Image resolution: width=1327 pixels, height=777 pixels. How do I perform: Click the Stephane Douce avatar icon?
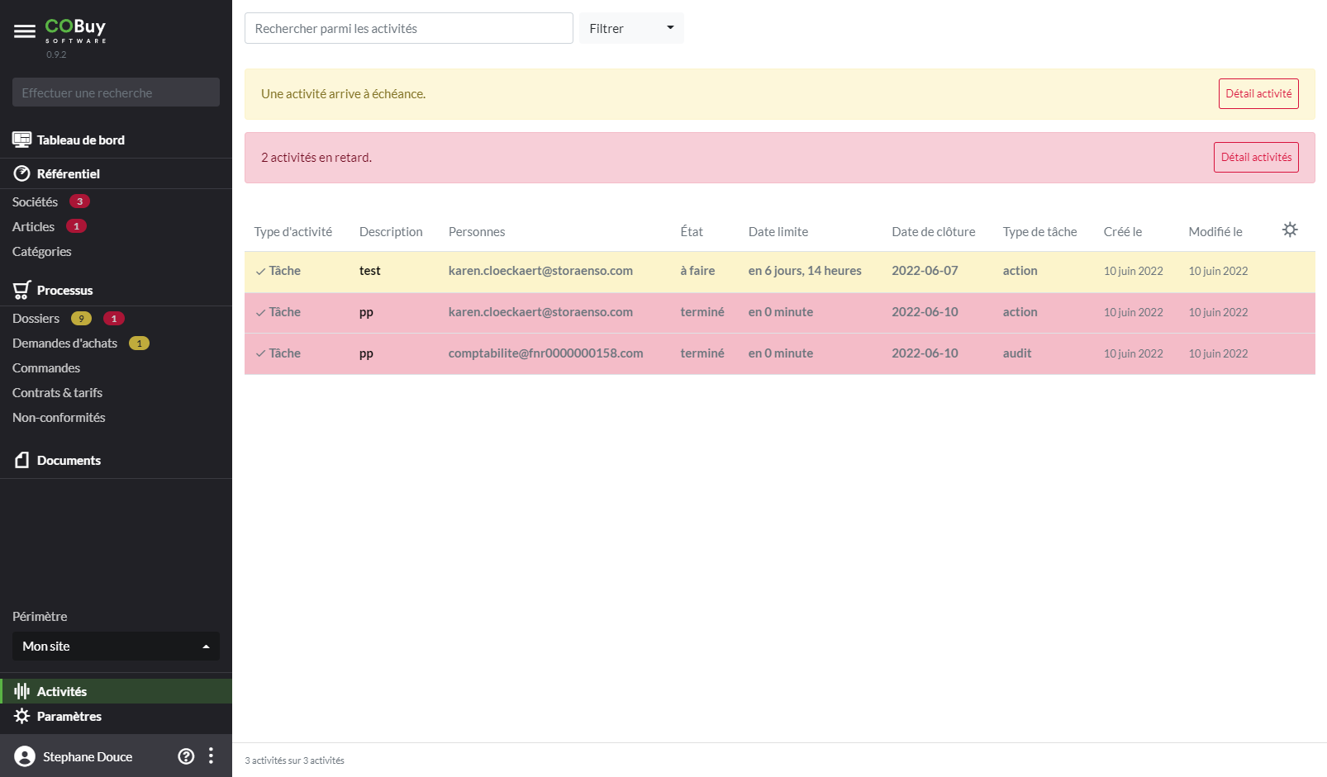[25, 756]
